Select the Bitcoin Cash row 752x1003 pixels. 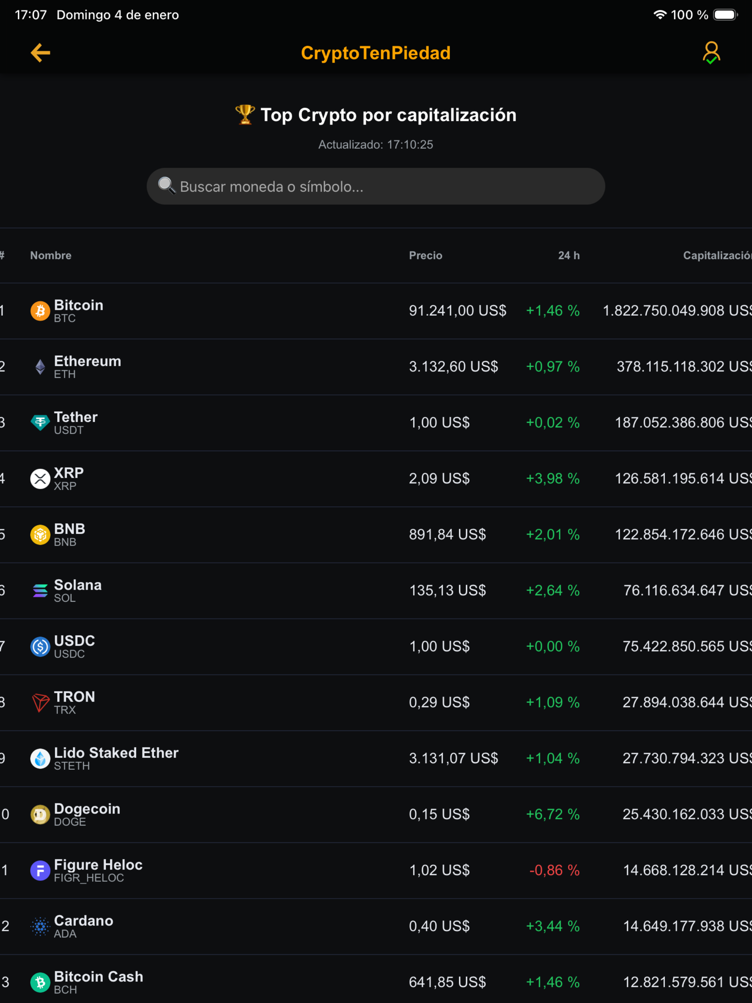[x=376, y=979]
